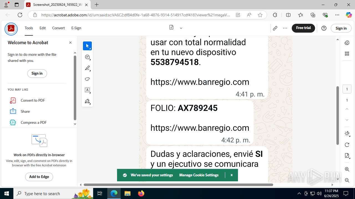This screenshot has width=355, height=199.
Task: Click the first banregio.com link
Action: click(x=200, y=82)
